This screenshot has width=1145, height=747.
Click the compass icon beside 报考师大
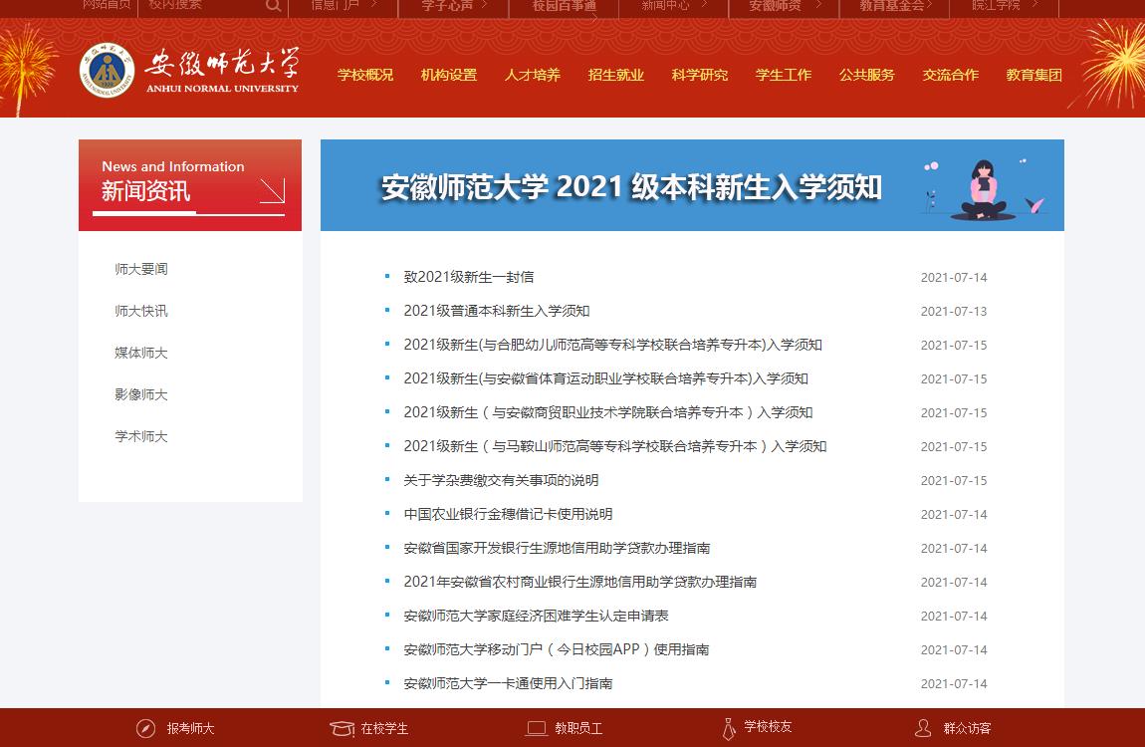tap(146, 728)
